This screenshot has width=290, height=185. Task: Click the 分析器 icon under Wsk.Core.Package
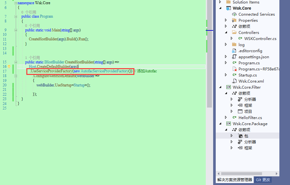tap(240, 142)
